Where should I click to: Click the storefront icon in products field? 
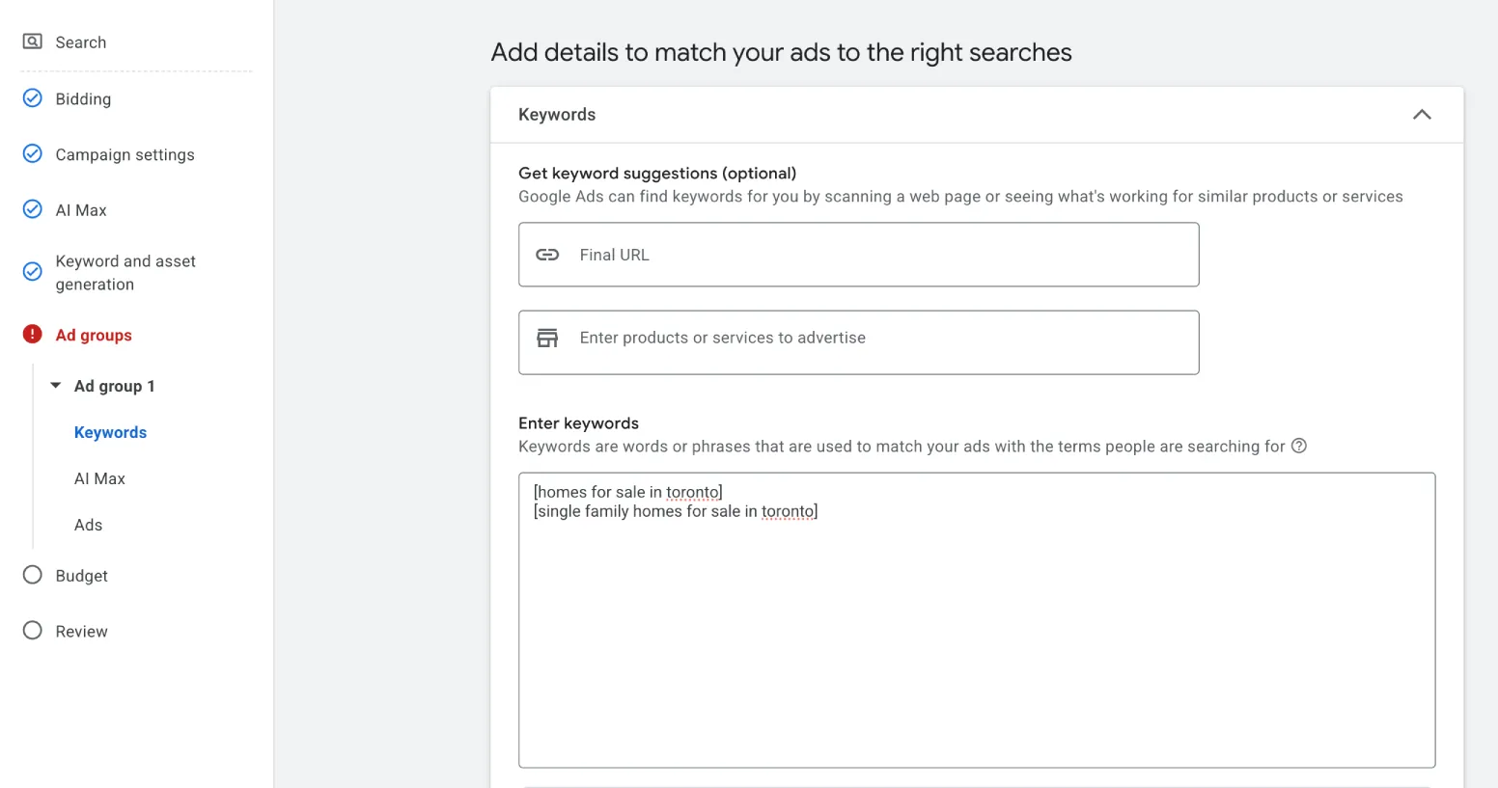[547, 338]
